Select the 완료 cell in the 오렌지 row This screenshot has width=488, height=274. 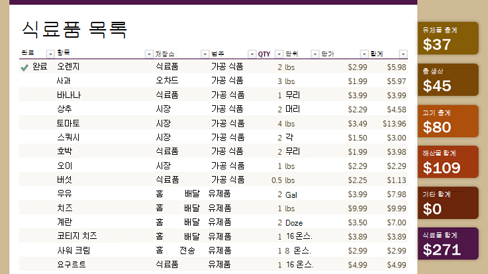click(x=40, y=67)
